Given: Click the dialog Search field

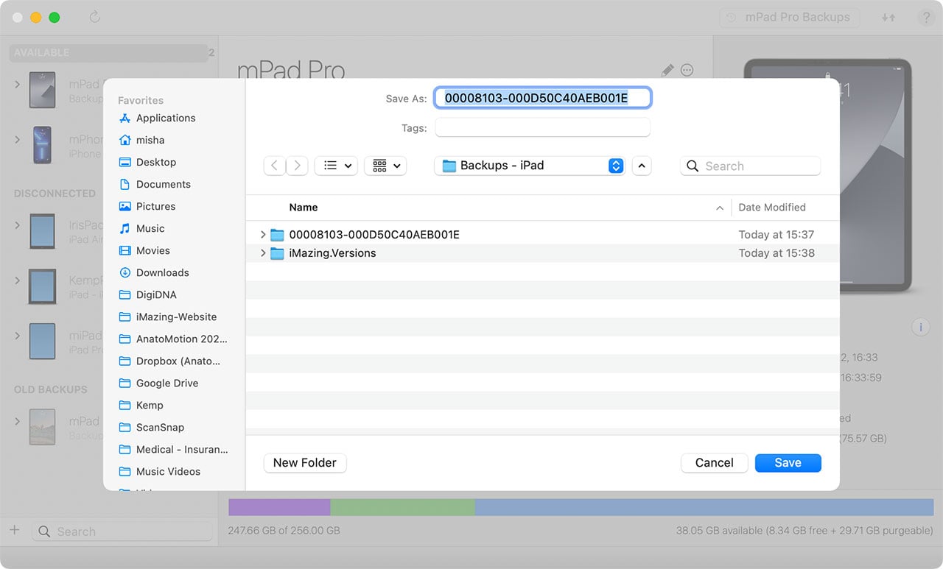Looking at the screenshot, I should [x=750, y=166].
